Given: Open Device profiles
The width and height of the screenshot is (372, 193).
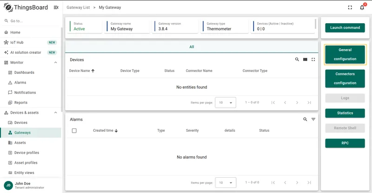Looking at the screenshot, I should click(x=31, y=153).
